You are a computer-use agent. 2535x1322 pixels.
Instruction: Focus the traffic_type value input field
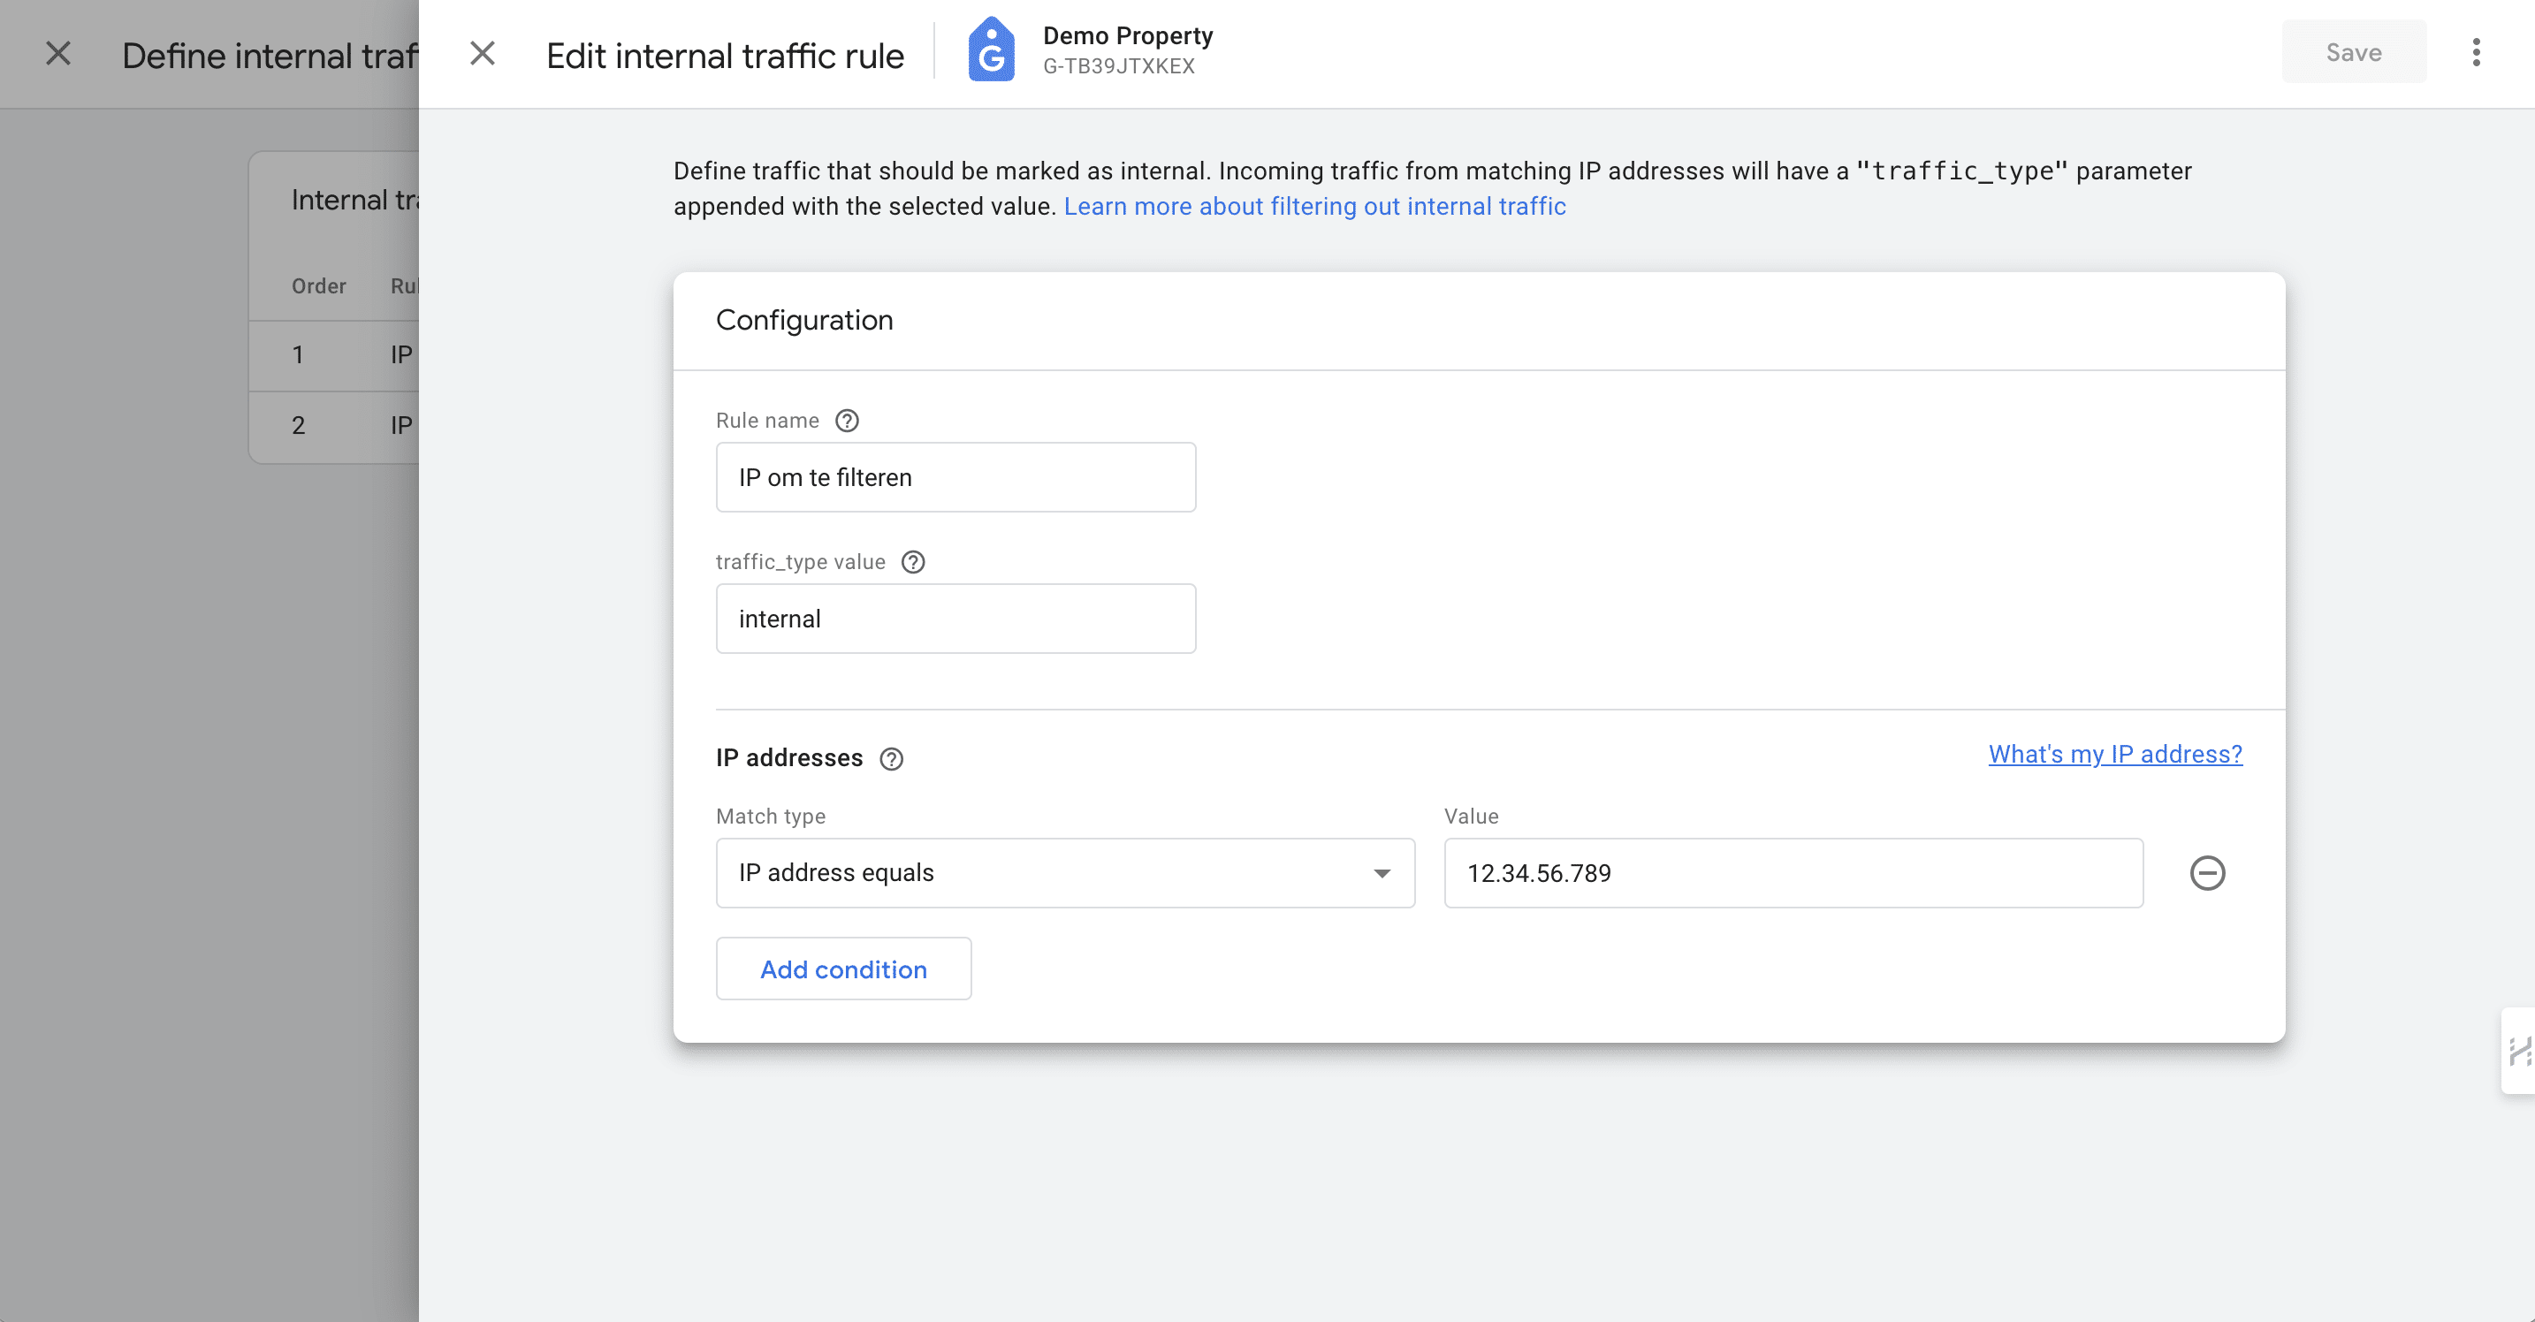pos(955,619)
